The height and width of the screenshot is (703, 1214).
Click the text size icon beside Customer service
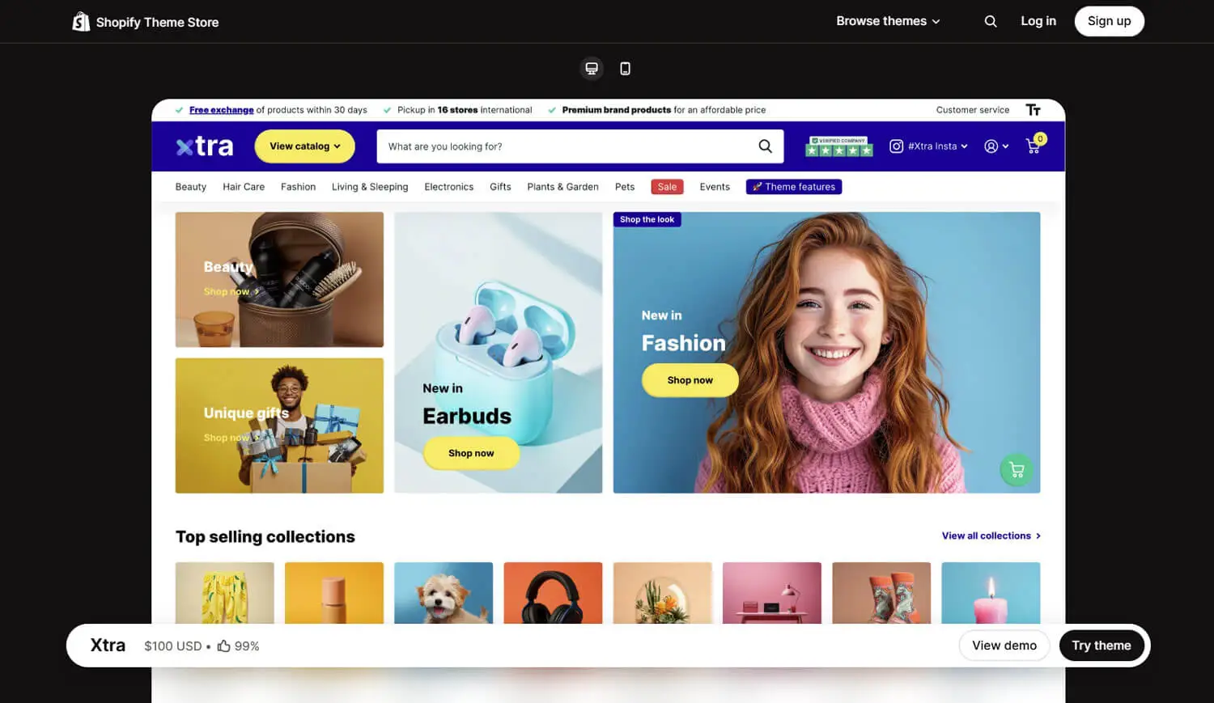(x=1033, y=110)
